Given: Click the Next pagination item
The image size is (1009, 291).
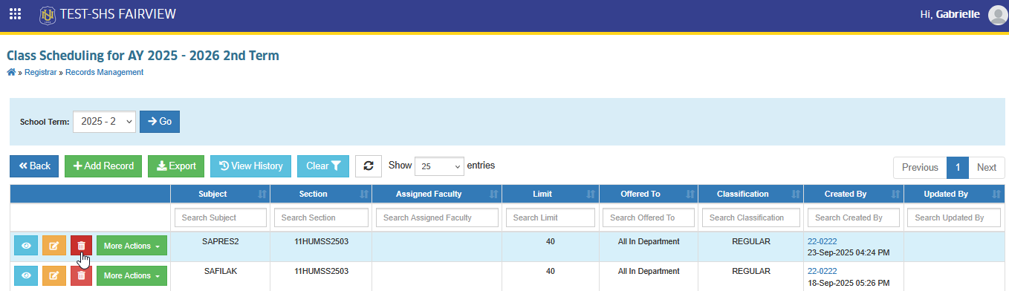Looking at the screenshot, I should (x=987, y=167).
